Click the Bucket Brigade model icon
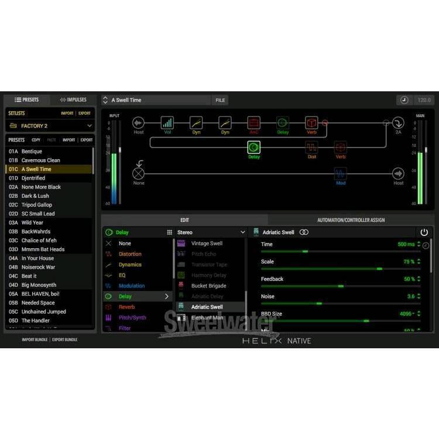 (x=181, y=286)
